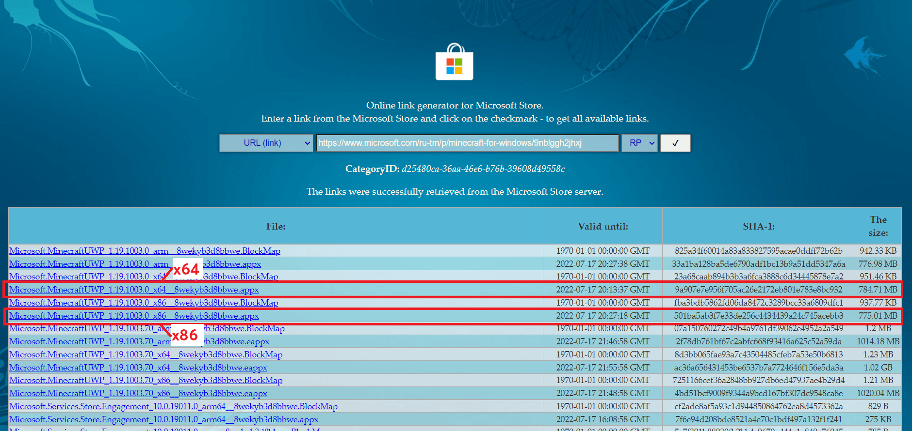Click the '942.33 KB' size cell
Image resolution: width=912 pixels, height=431 pixels.
tap(878, 251)
